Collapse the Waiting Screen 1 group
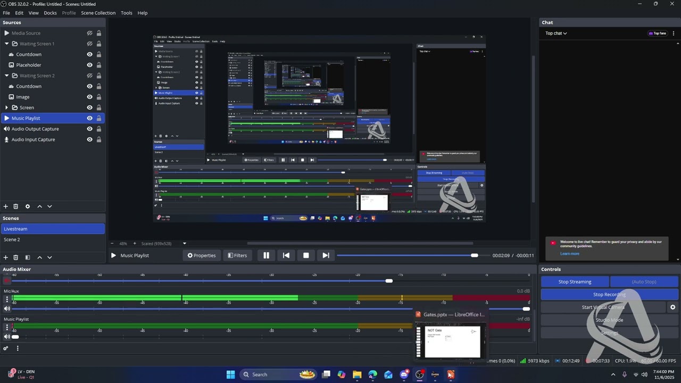 (6, 44)
